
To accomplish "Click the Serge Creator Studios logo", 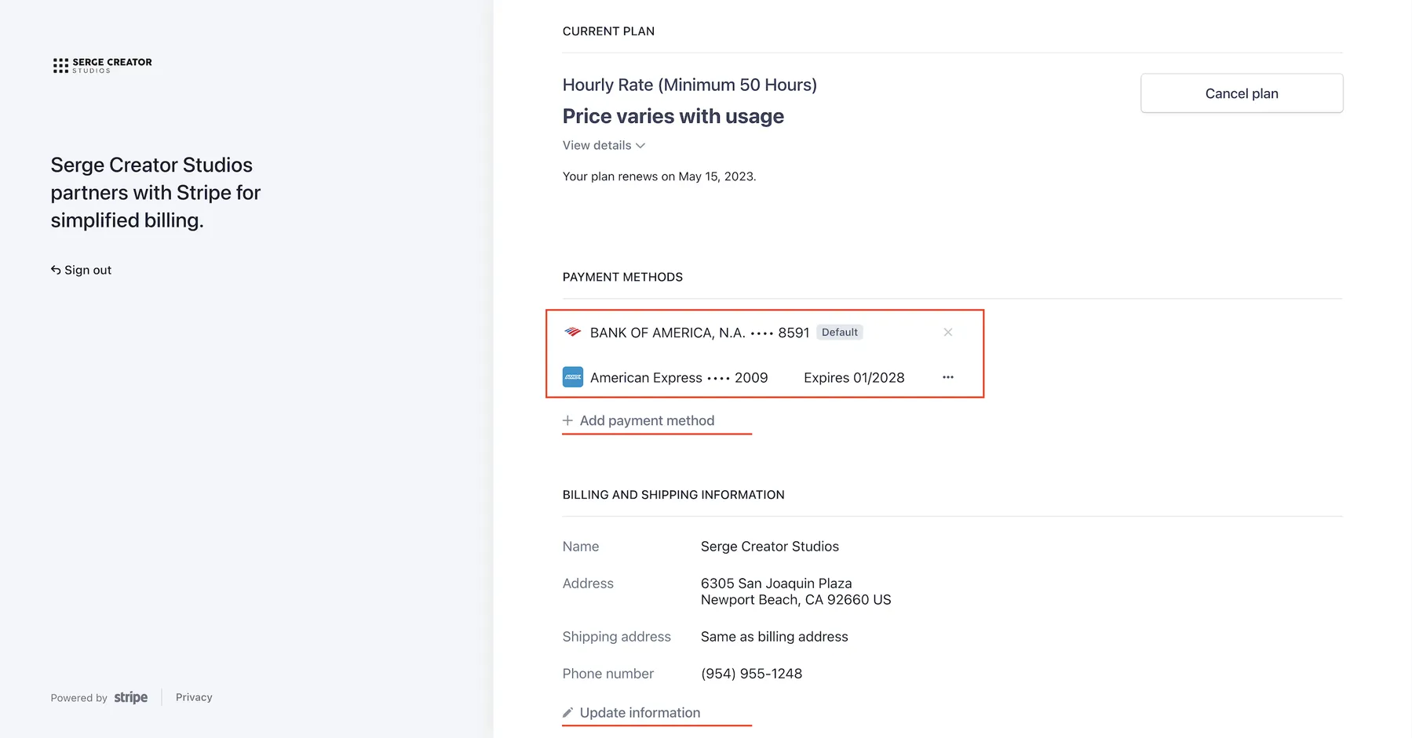I will 102,65.
